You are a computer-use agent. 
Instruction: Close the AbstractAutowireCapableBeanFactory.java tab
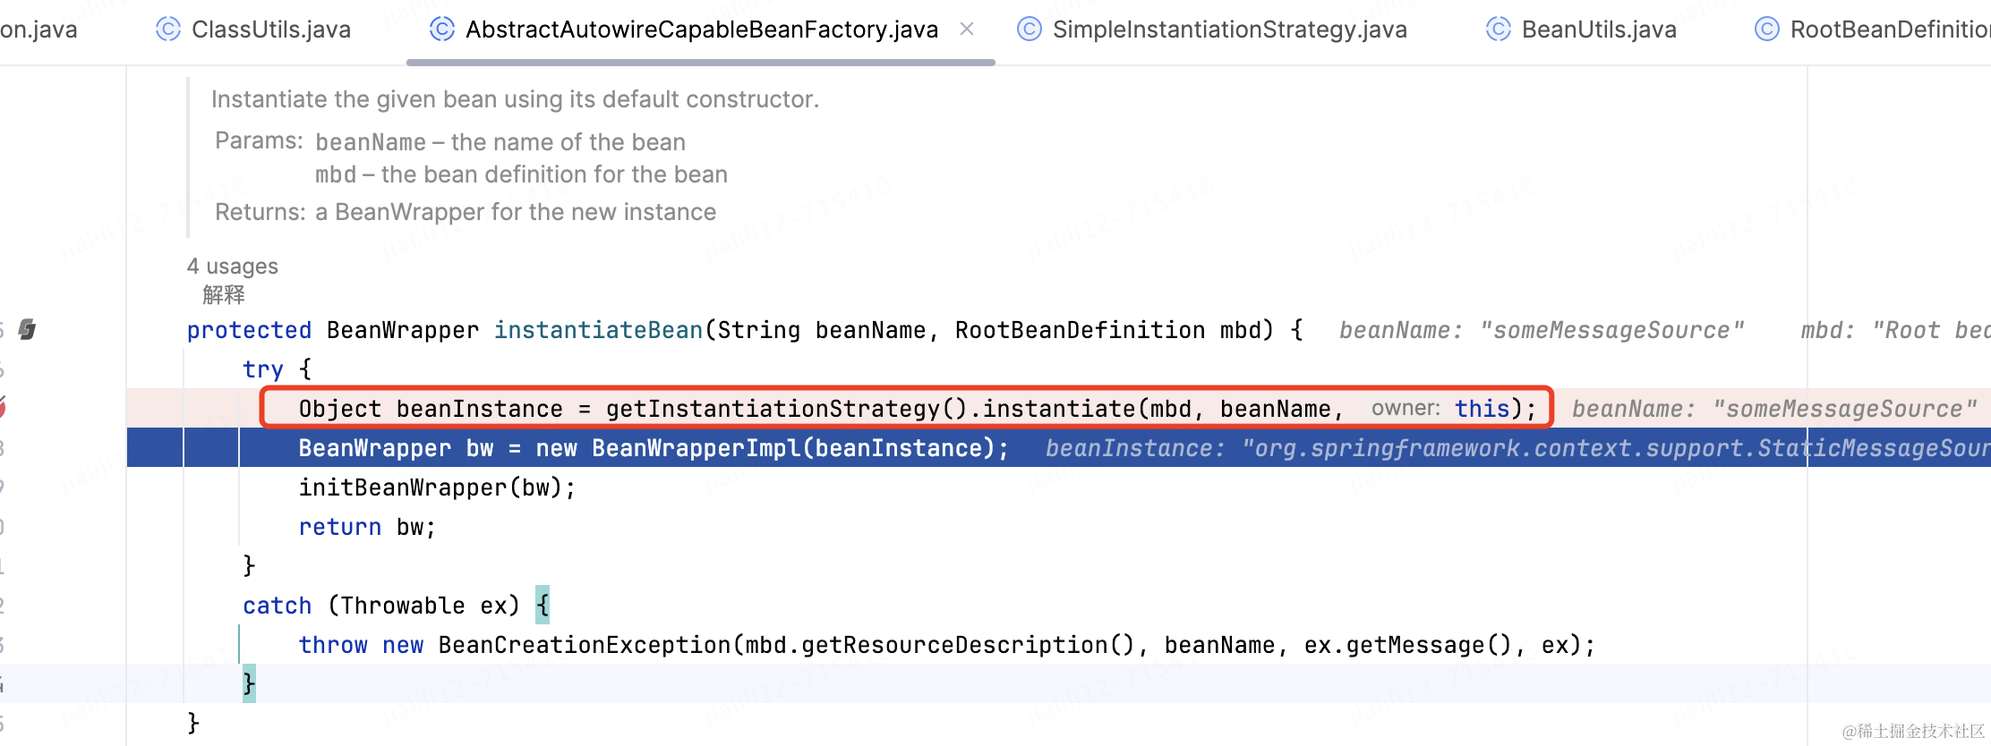(x=967, y=30)
